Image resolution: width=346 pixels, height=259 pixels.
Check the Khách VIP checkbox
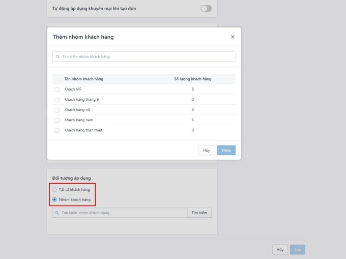coord(57,90)
